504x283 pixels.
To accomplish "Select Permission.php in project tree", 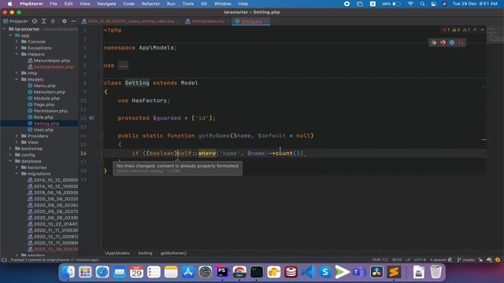I will 50,111.
